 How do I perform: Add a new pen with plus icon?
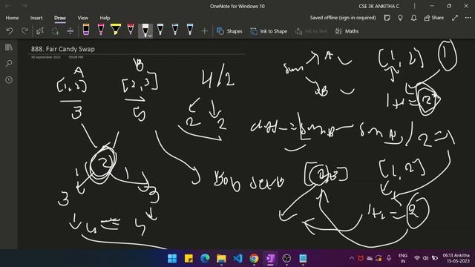click(205, 31)
